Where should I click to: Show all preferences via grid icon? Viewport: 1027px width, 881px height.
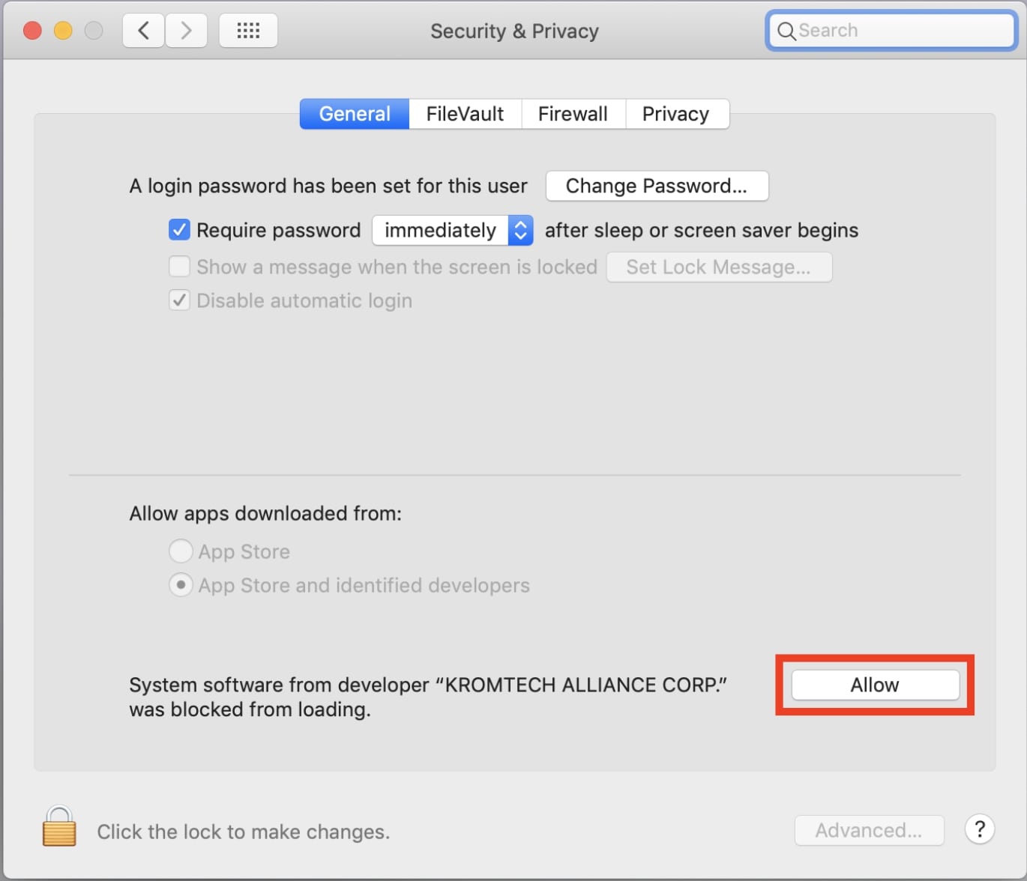click(248, 31)
